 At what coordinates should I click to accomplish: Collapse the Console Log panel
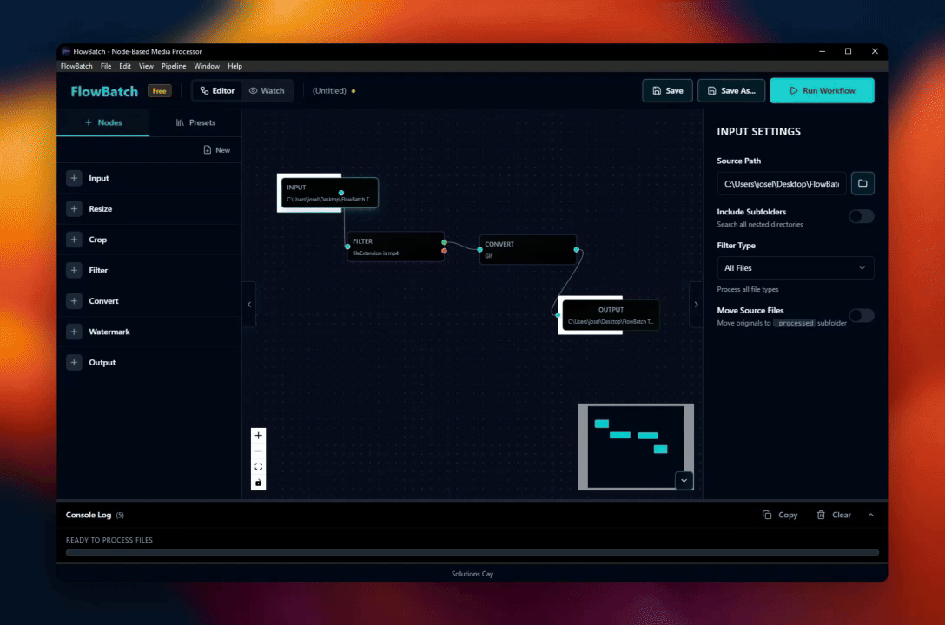871,515
